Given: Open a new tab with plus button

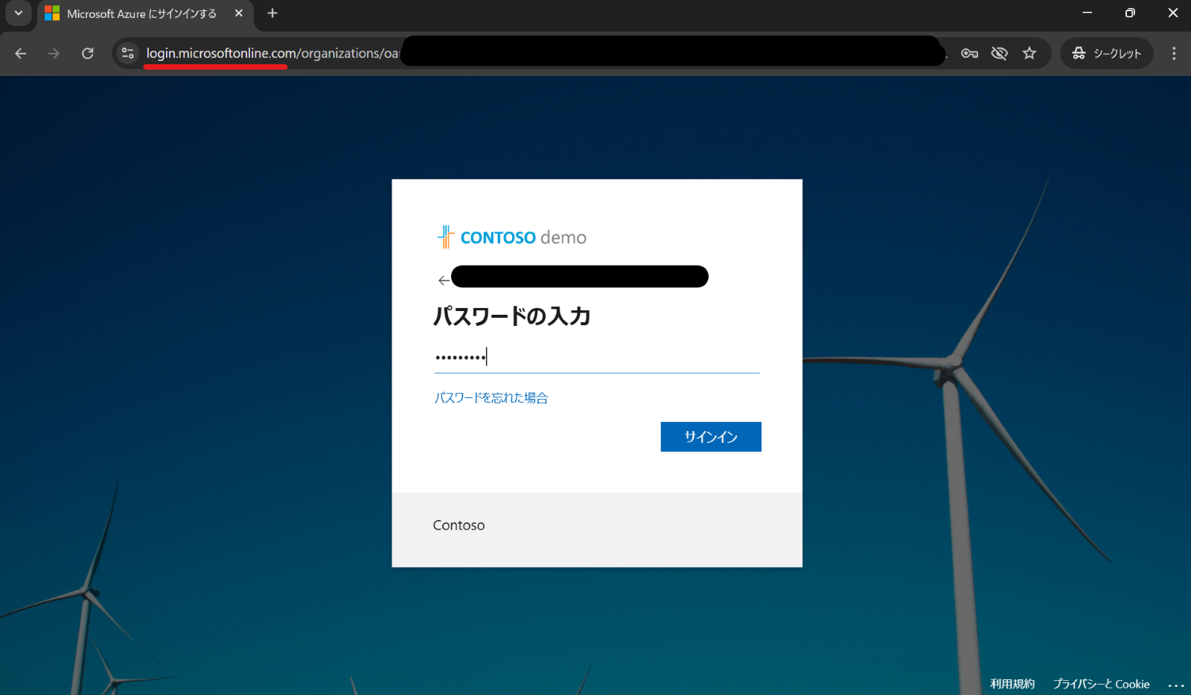Looking at the screenshot, I should (272, 13).
